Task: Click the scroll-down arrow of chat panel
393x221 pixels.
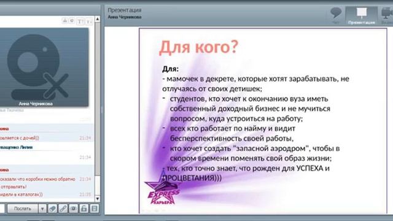Action: [98, 199]
